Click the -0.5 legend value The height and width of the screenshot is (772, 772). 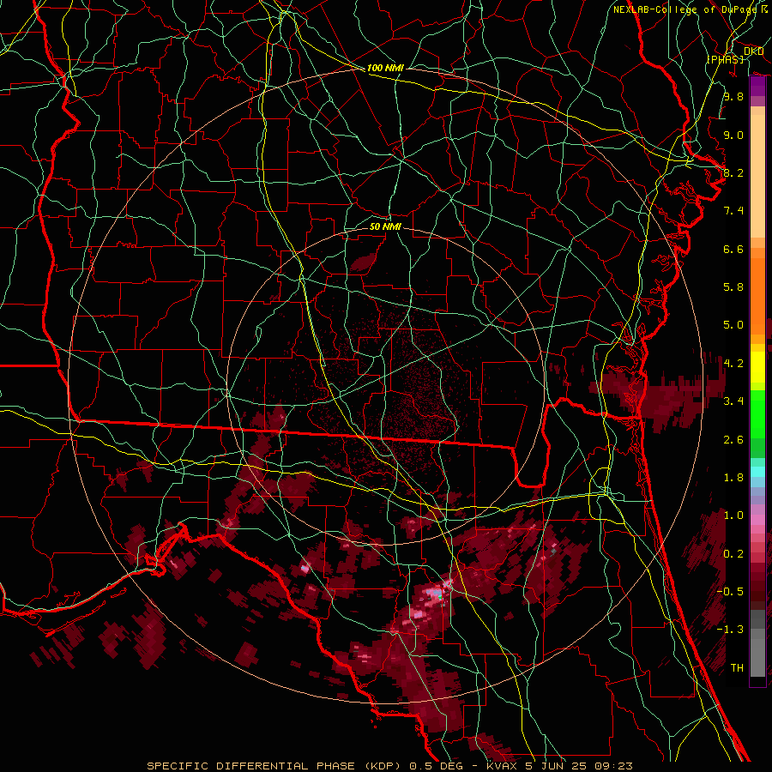[x=730, y=592]
